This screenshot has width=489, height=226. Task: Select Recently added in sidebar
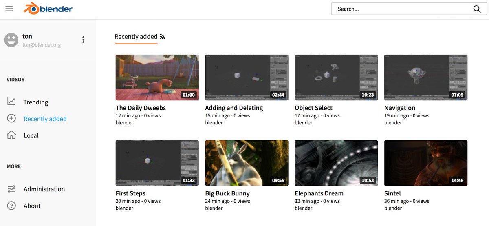[45, 119]
